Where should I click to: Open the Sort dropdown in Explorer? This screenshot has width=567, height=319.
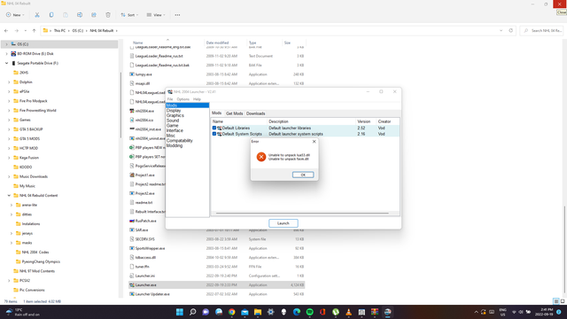[129, 15]
